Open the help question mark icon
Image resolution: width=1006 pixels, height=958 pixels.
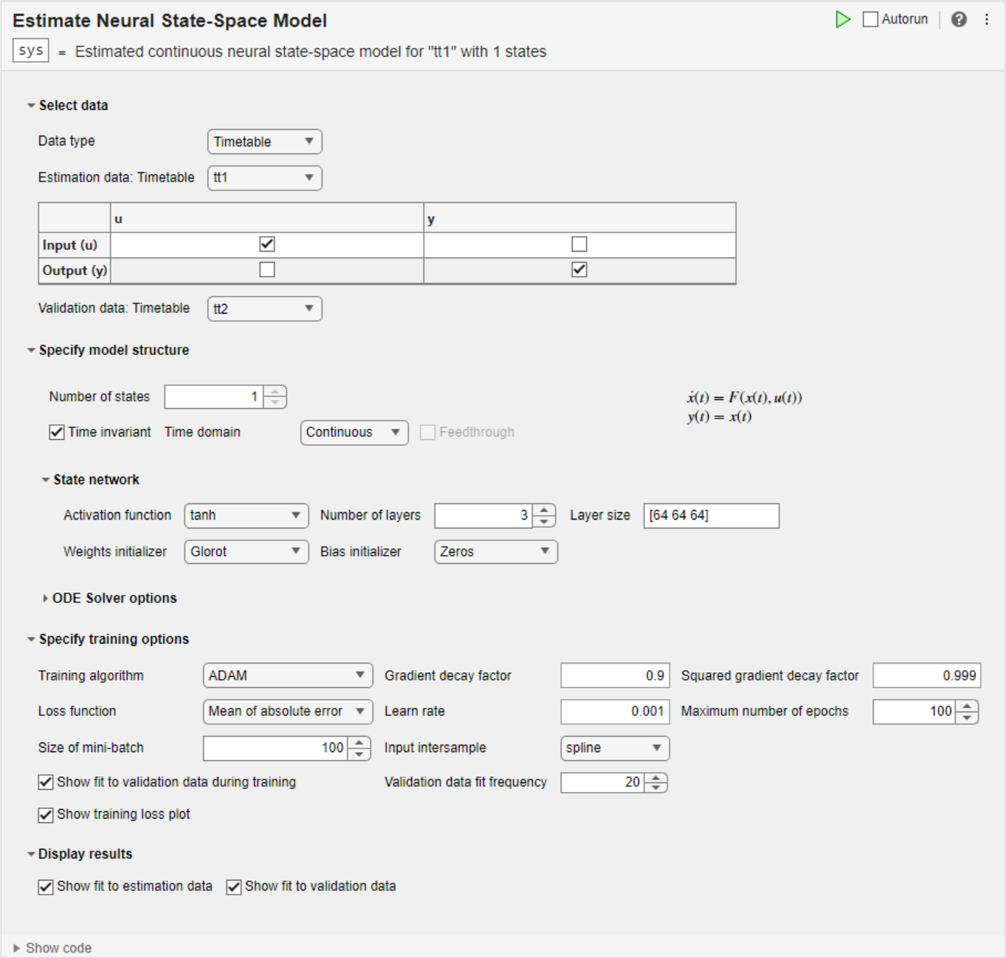point(959,19)
